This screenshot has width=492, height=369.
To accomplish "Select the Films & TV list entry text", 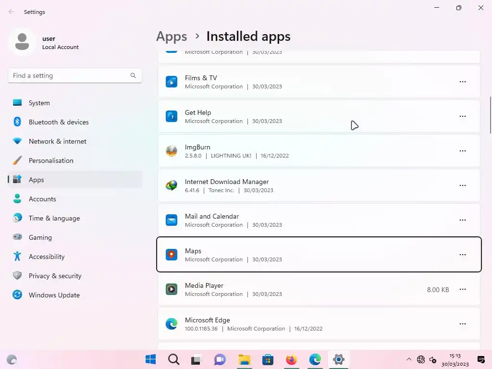I will tap(201, 78).
